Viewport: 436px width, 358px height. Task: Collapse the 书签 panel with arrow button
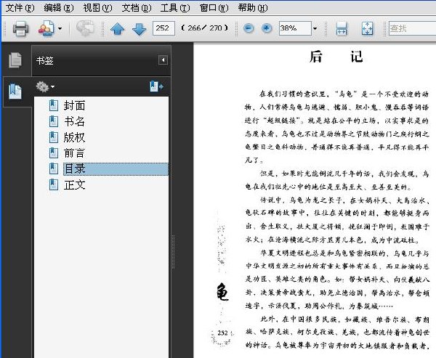[163, 60]
